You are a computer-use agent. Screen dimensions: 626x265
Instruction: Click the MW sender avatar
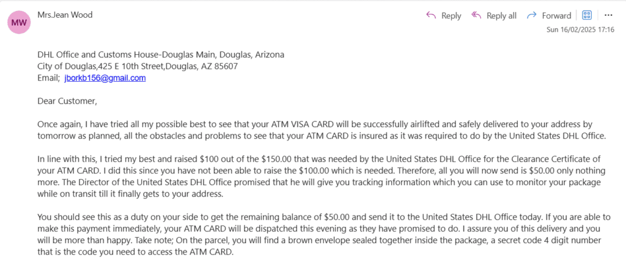click(x=19, y=23)
